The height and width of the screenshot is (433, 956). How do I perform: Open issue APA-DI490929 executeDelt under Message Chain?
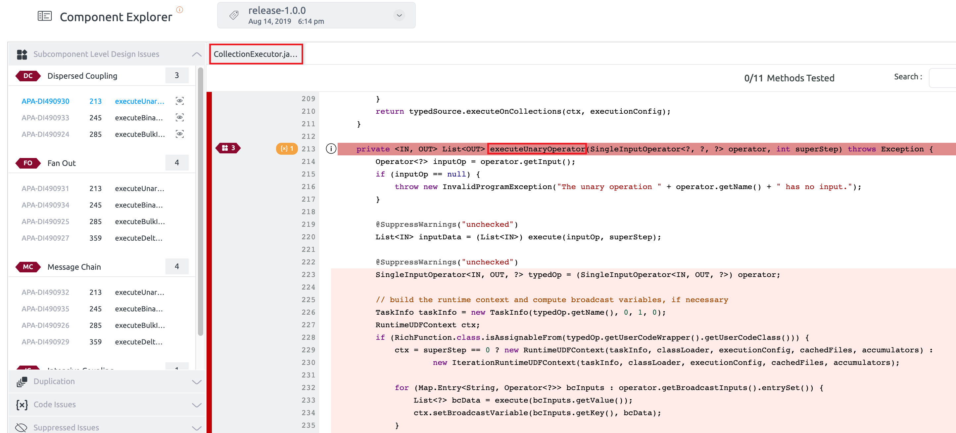[x=93, y=342]
